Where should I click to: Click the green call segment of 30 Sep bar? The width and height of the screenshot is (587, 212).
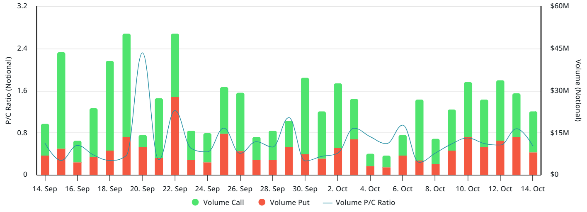(x=305, y=116)
